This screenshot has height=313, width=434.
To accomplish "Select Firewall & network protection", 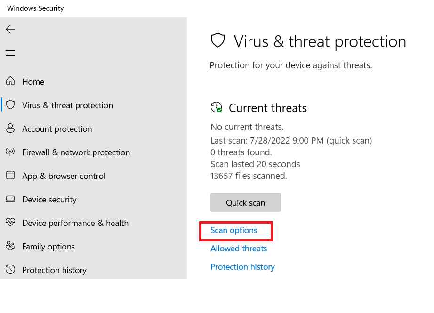I will click(76, 152).
